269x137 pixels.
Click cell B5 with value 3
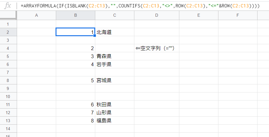point(75,56)
